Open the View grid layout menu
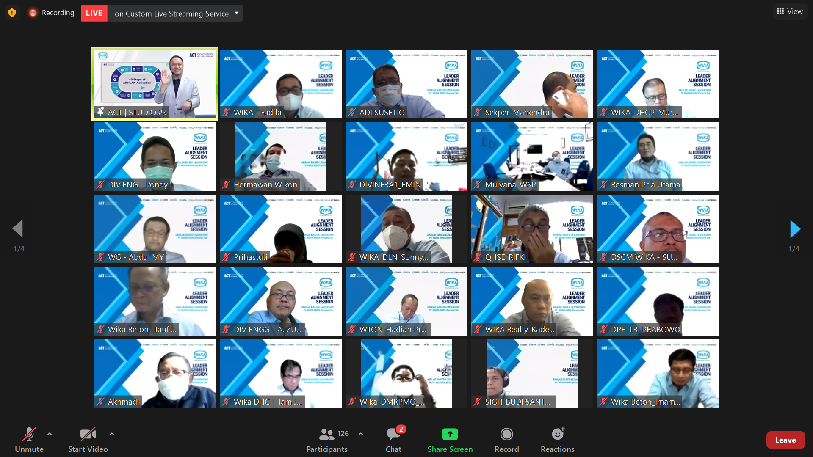This screenshot has width=813, height=457. (790, 11)
